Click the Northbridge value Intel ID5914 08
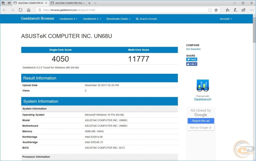 click(94, 137)
